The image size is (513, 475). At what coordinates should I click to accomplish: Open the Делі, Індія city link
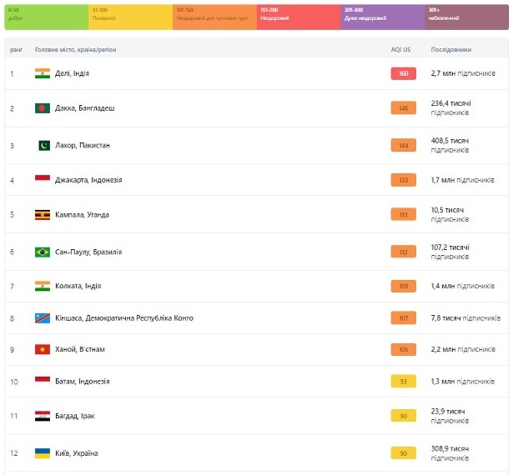pos(72,73)
